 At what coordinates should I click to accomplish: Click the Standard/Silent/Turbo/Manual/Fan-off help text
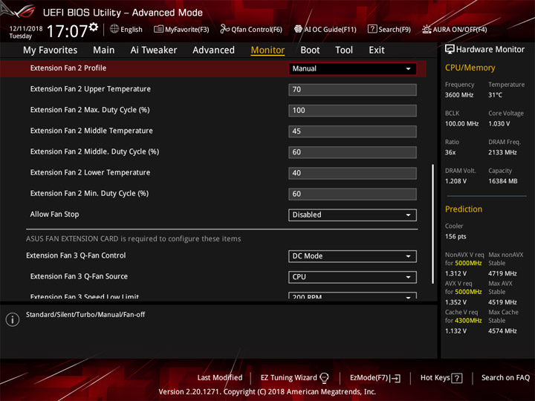click(85, 315)
